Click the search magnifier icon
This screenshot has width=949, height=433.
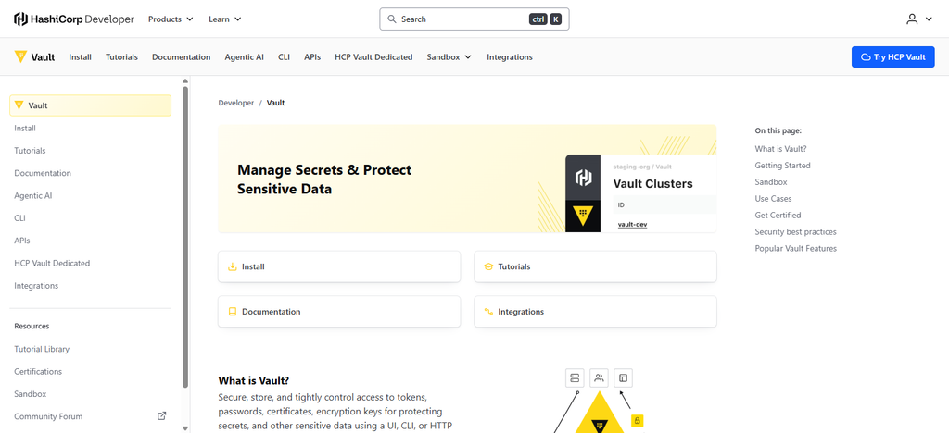392,19
